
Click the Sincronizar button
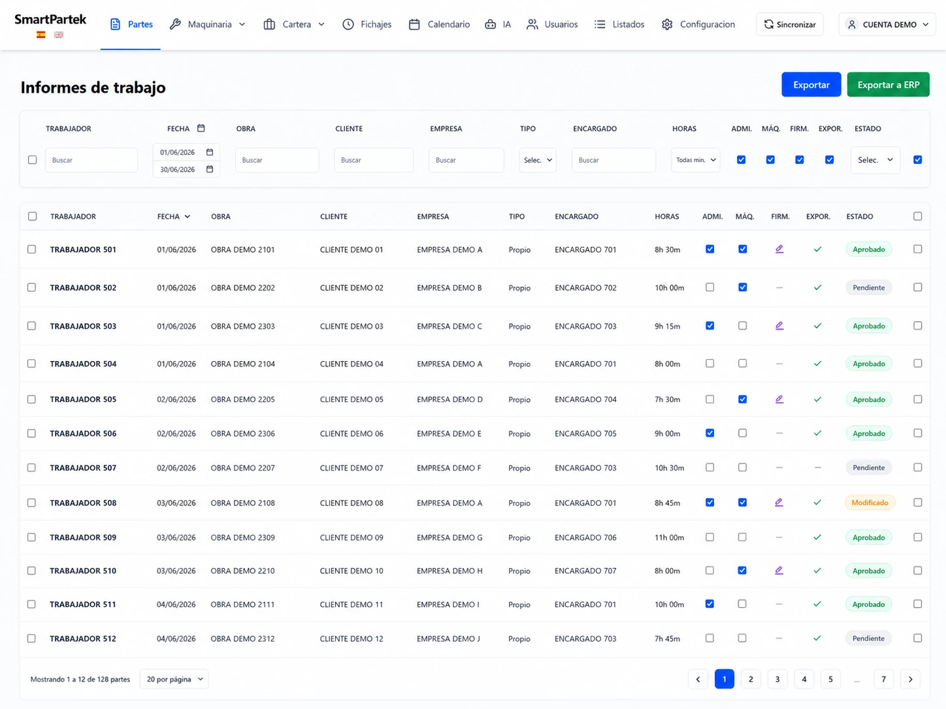(x=790, y=24)
